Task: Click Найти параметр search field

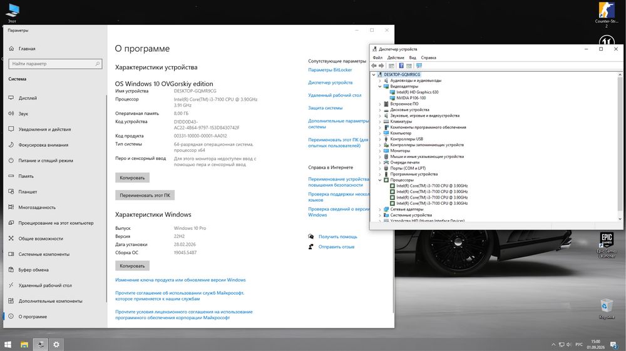Action: click(55, 64)
